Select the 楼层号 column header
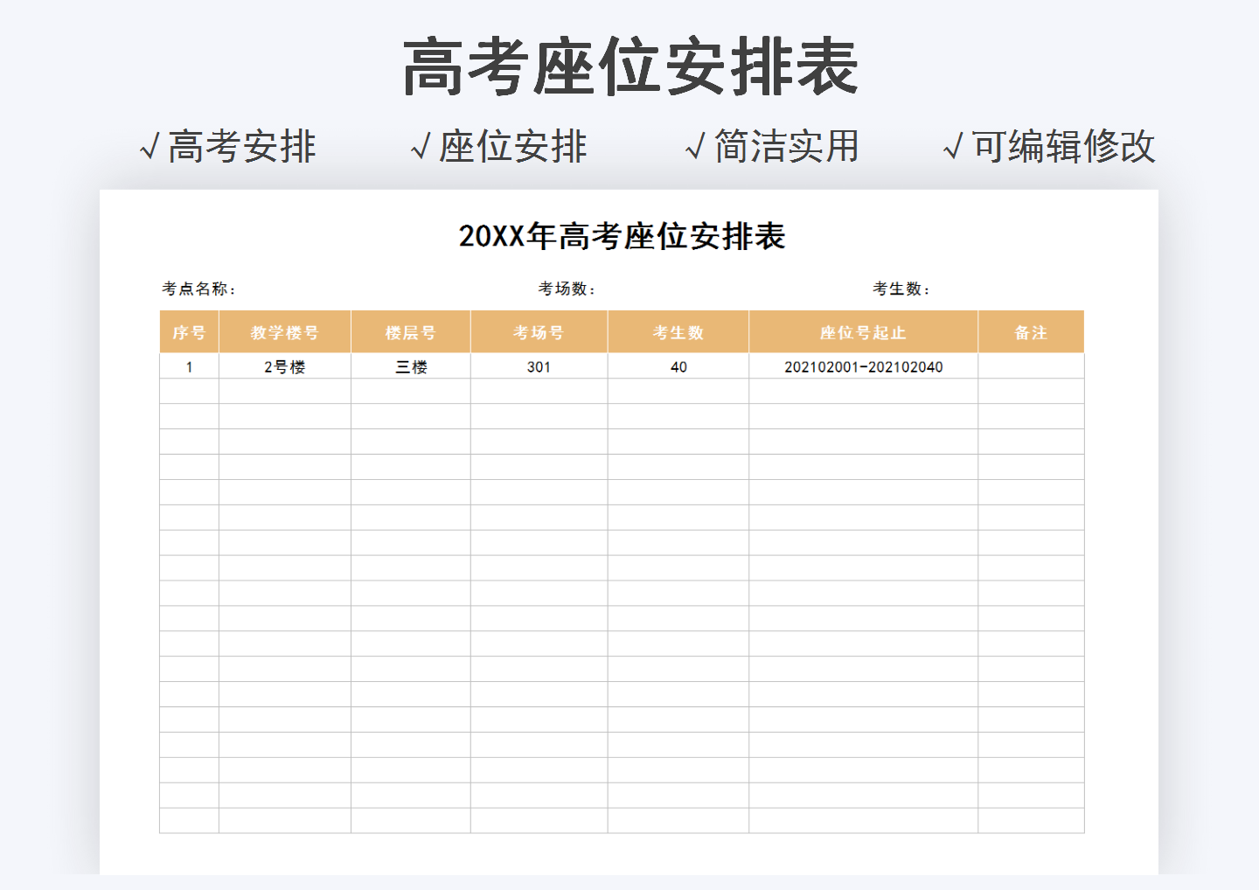The image size is (1259, 890). pos(411,331)
